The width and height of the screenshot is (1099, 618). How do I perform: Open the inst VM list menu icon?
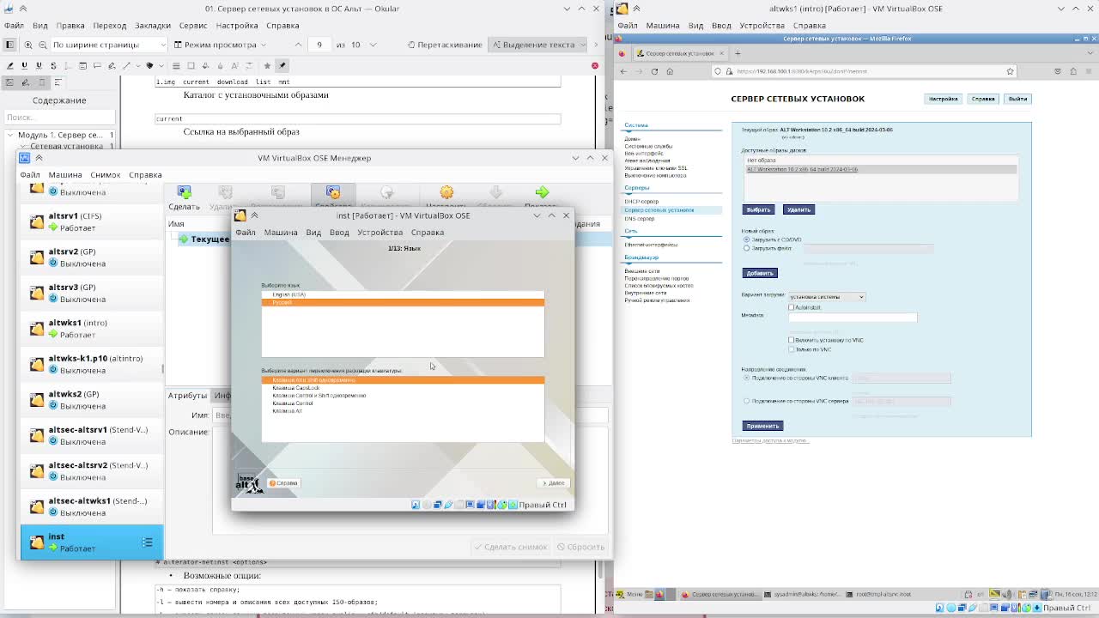point(147,542)
